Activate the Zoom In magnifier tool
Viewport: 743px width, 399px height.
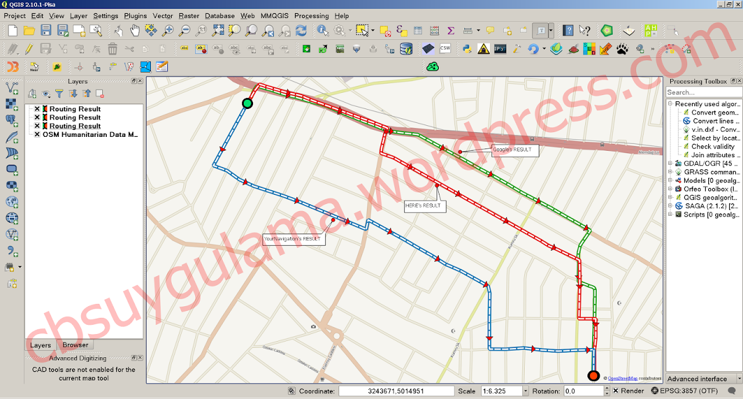[168, 30]
